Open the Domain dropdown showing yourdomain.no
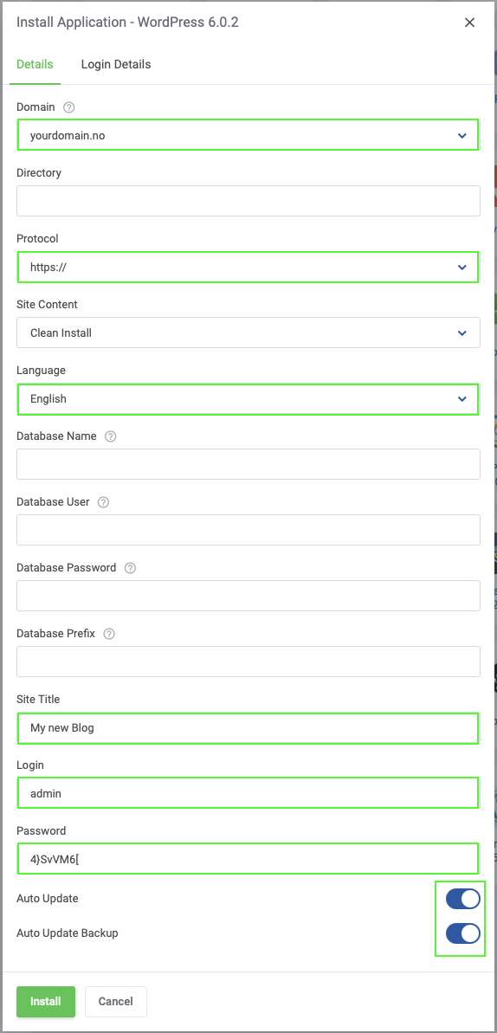This screenshot has width=497, height=1033. [248, 135]
